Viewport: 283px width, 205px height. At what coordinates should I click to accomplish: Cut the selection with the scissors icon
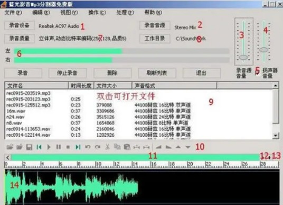pyautogui.click(x=107, y=147)
